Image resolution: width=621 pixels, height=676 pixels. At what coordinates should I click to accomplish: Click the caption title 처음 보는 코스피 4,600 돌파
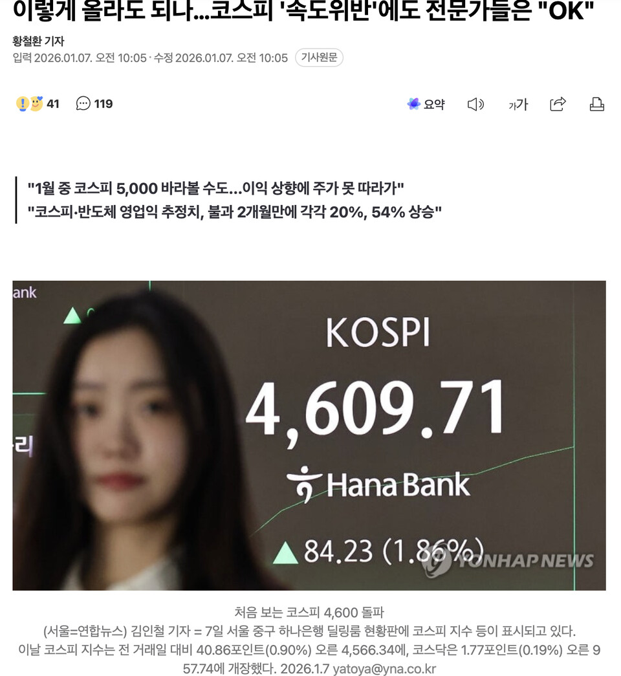point(309,612)
